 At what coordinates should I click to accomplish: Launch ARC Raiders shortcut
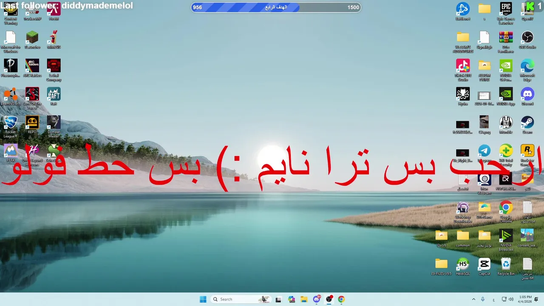32,68
